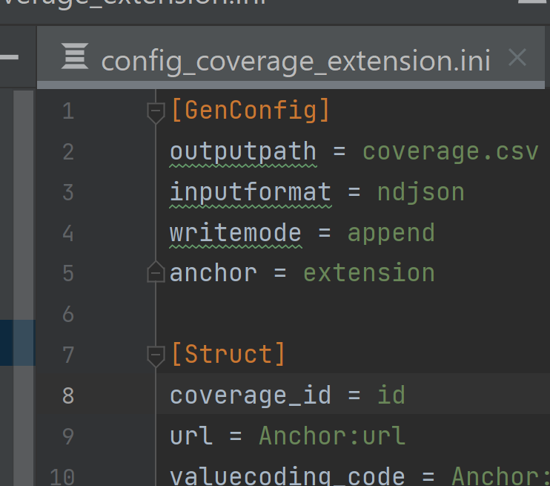550x486 pixels.
Task: Click the id value on line 8
Action: tap(391, 395)
